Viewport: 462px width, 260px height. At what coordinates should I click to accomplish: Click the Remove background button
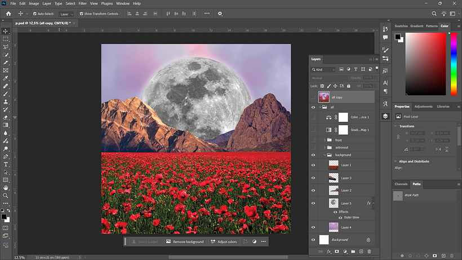coord(185,242)
